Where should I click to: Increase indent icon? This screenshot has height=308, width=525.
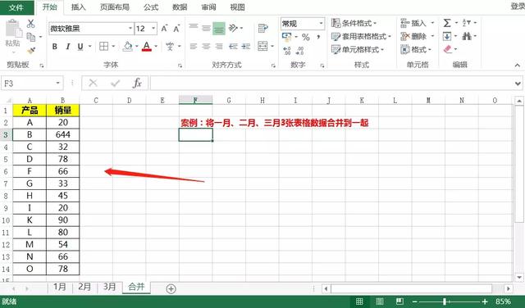(246, 47)
